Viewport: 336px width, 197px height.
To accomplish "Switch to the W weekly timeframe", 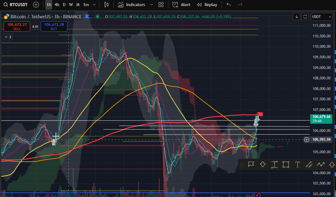I will [x=71, y=5].
